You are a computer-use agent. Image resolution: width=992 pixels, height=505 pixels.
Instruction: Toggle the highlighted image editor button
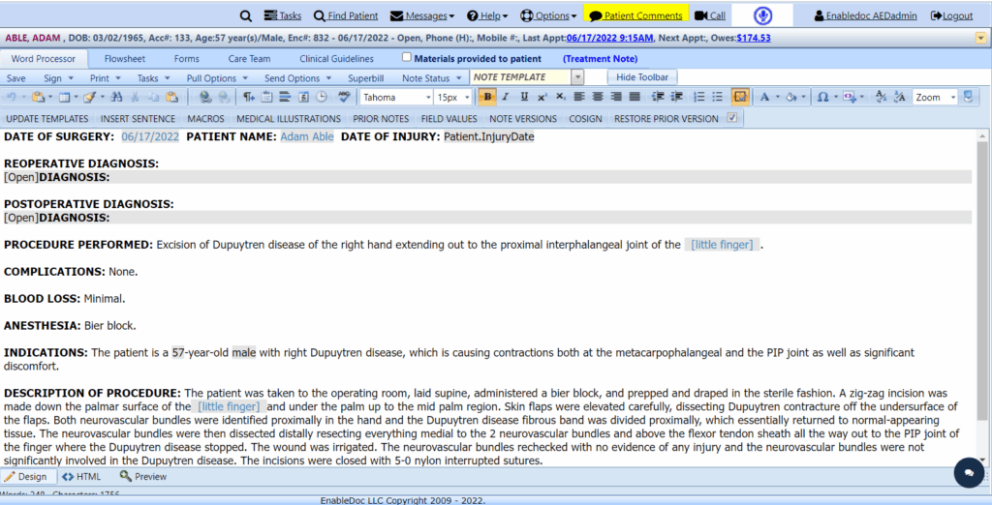pyautogui.click(x=739, y=98)
